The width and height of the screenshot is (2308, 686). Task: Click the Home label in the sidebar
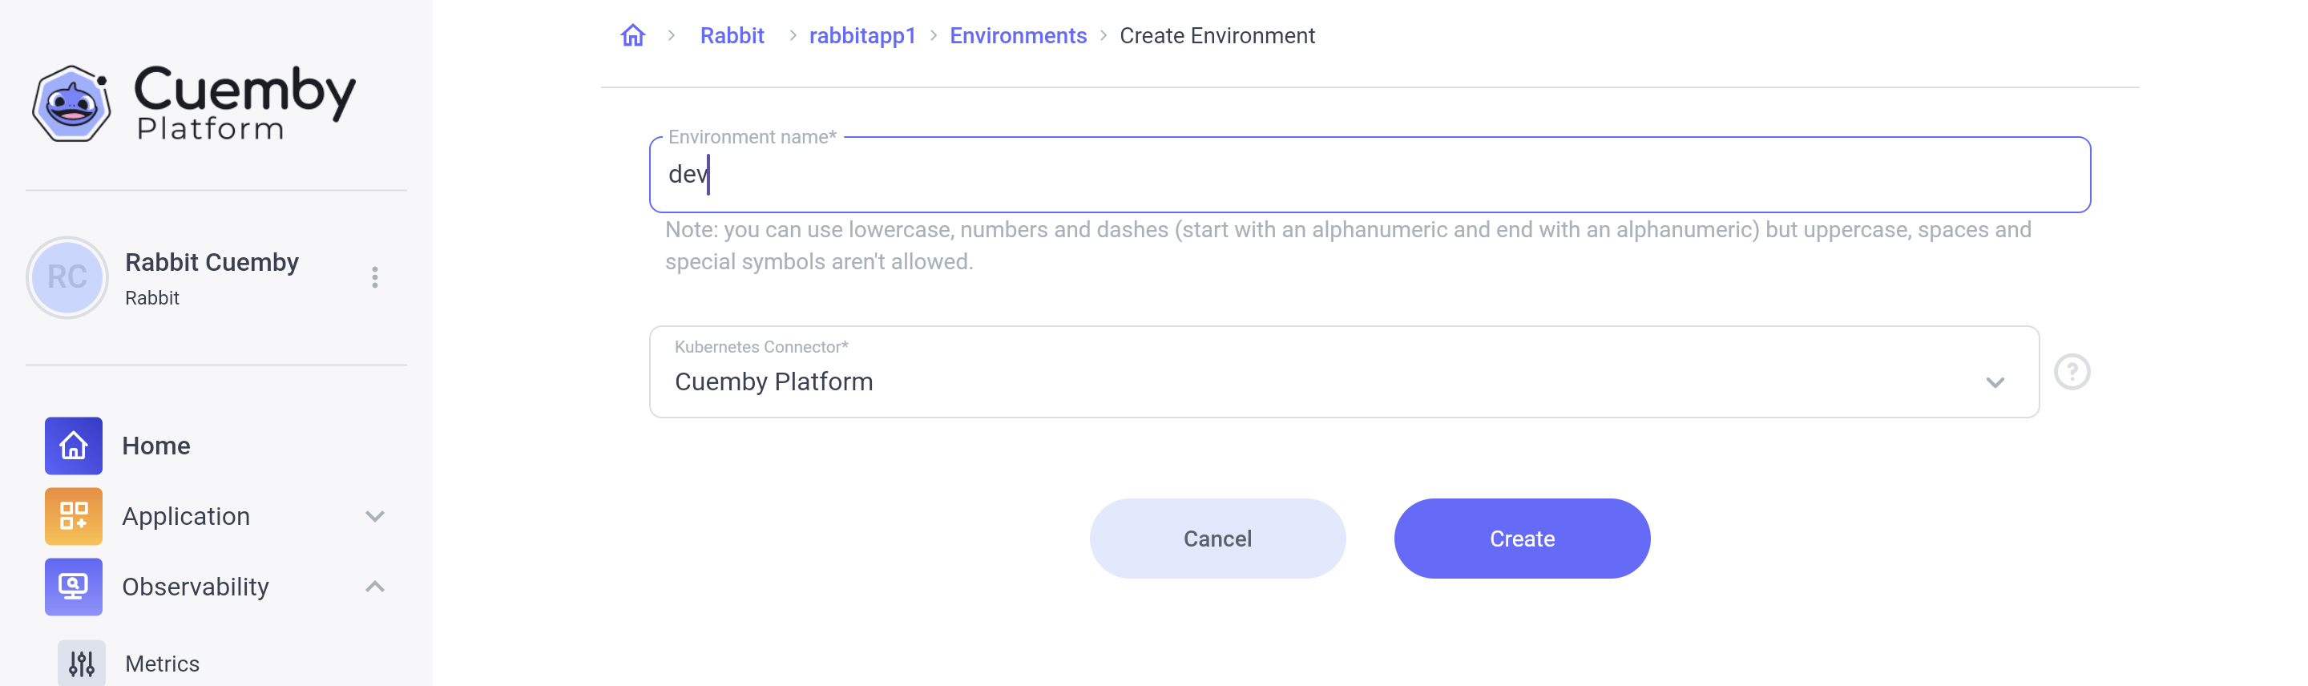(157, 445)
